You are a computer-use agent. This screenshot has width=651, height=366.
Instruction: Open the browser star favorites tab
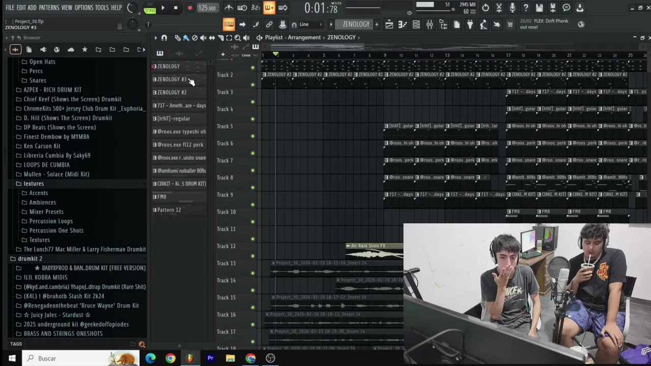click(x=84, y=49)
